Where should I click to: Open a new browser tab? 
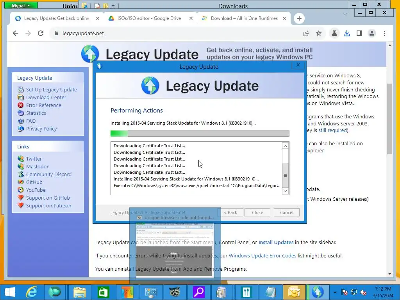coord(299,18)
